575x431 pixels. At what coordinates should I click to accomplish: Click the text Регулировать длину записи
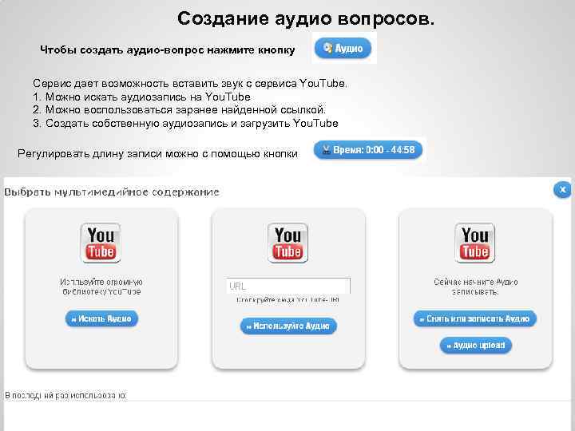[157, 153]
